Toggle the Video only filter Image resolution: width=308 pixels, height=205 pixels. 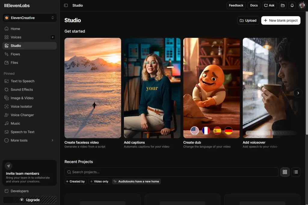[99, 182]
